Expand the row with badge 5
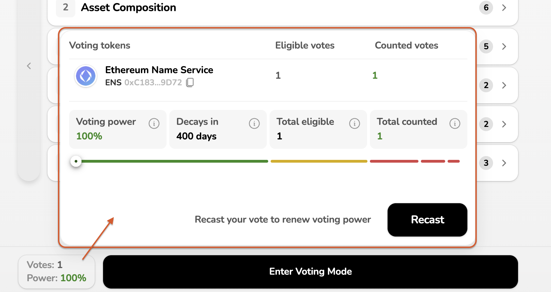The image size is (551, 292). pos(504,46)
